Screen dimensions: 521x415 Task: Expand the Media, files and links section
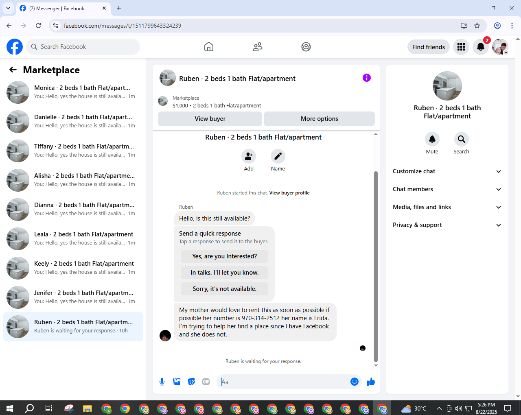click(447, 207)
